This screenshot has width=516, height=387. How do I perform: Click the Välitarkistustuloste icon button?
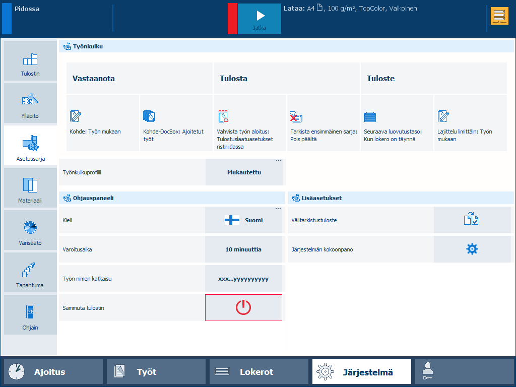pyautogui.click(x=472, y=220)
